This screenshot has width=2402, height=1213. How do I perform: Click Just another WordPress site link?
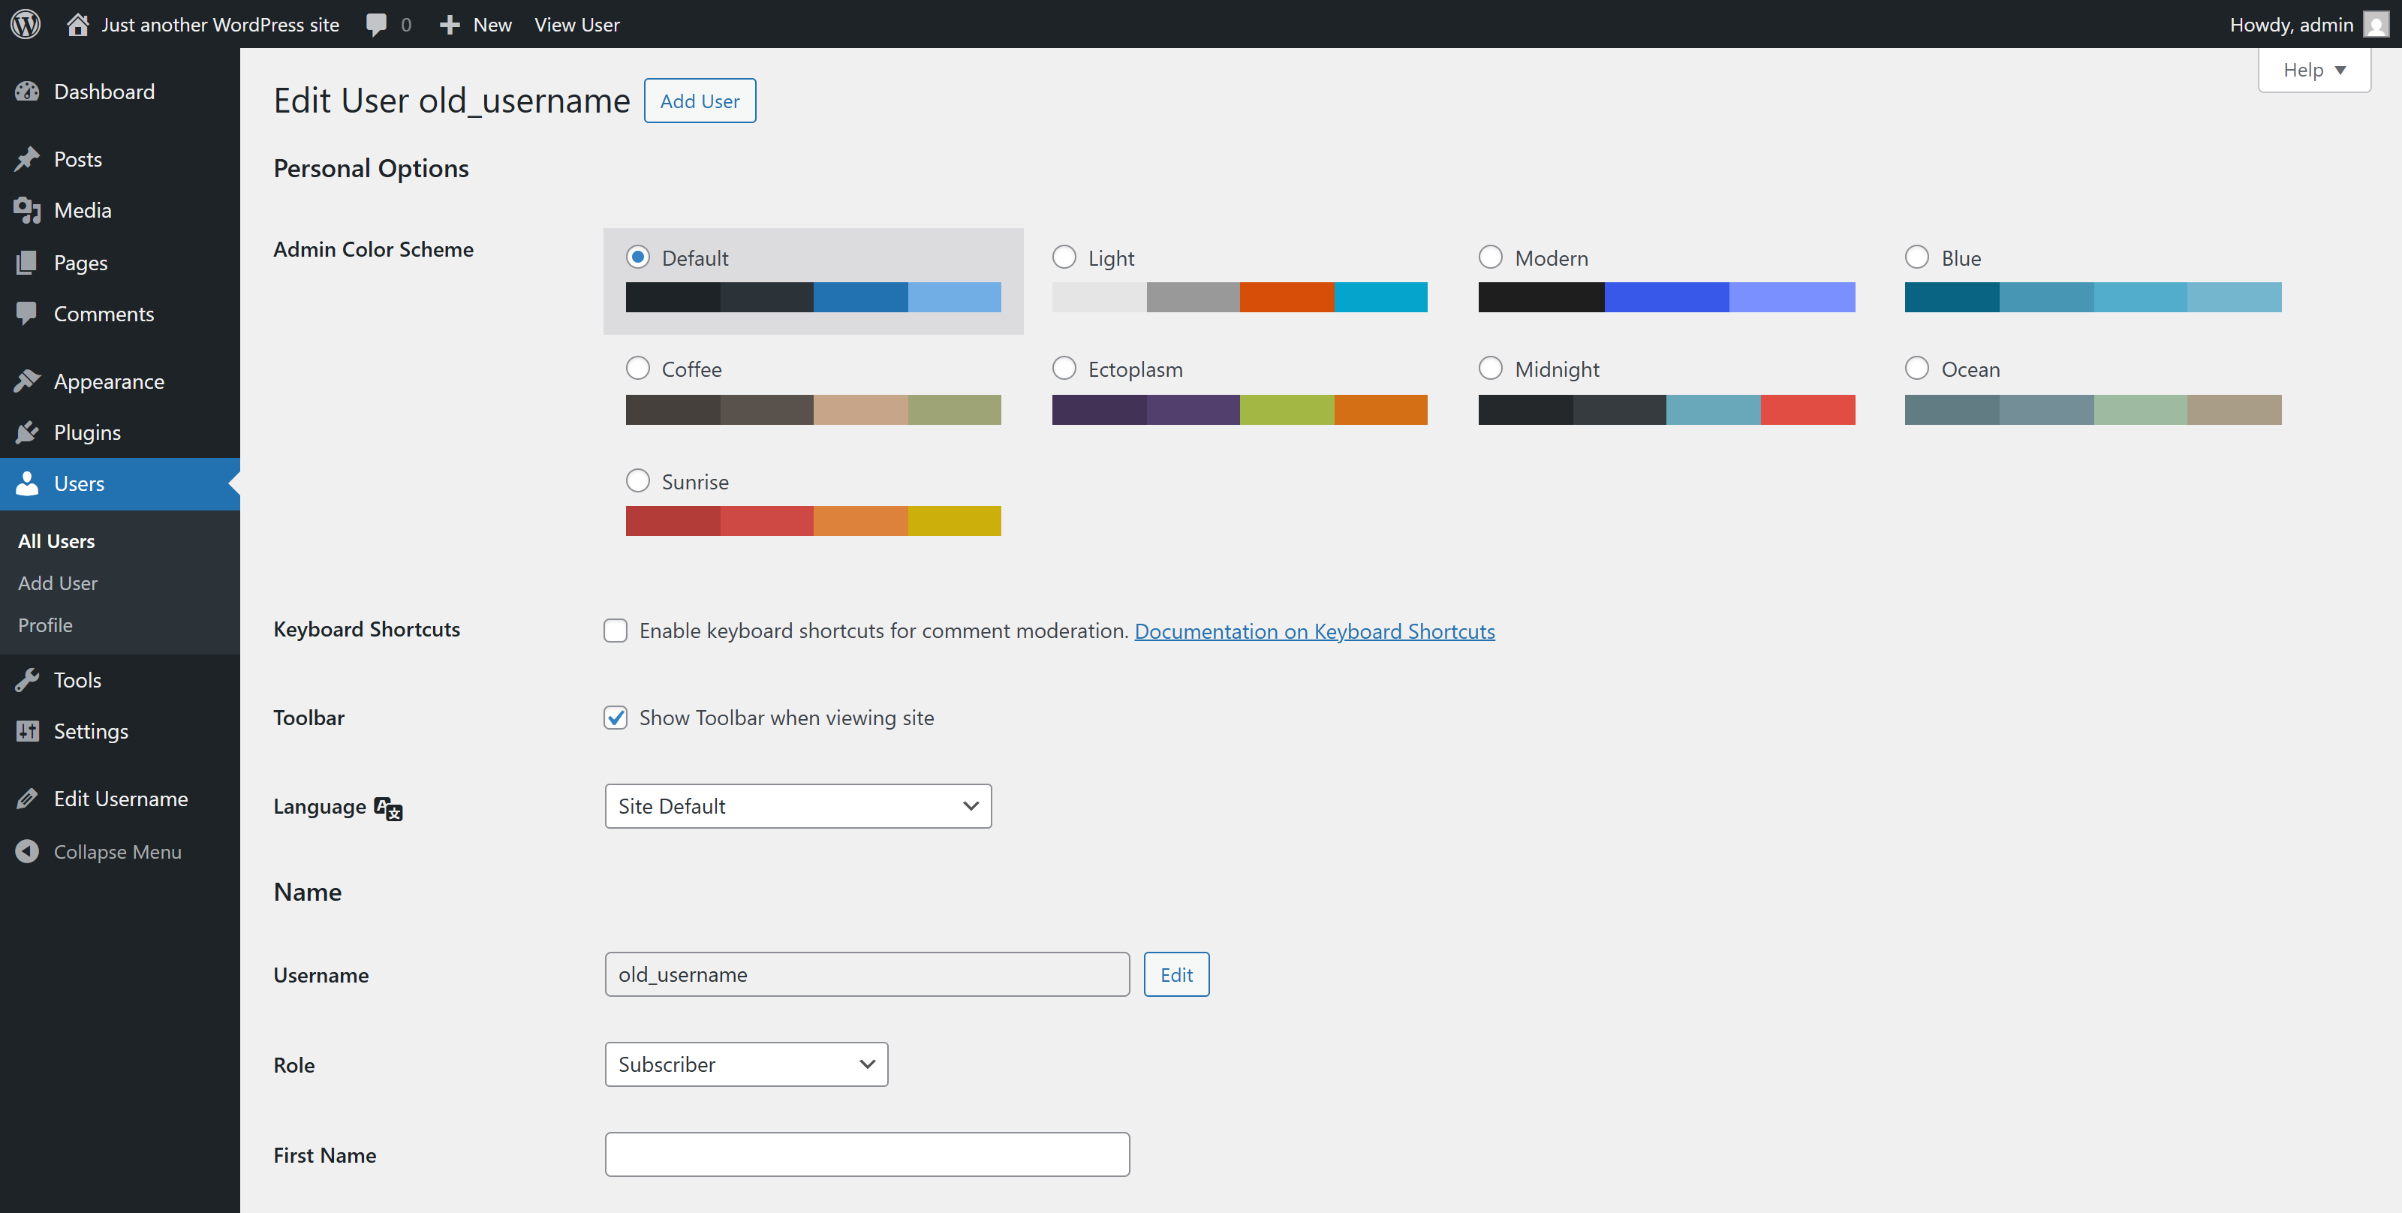pos(220,26)
